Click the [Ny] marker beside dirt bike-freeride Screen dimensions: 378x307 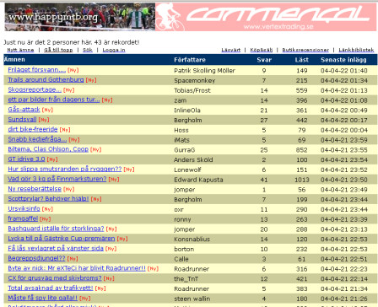coord(65,130)
